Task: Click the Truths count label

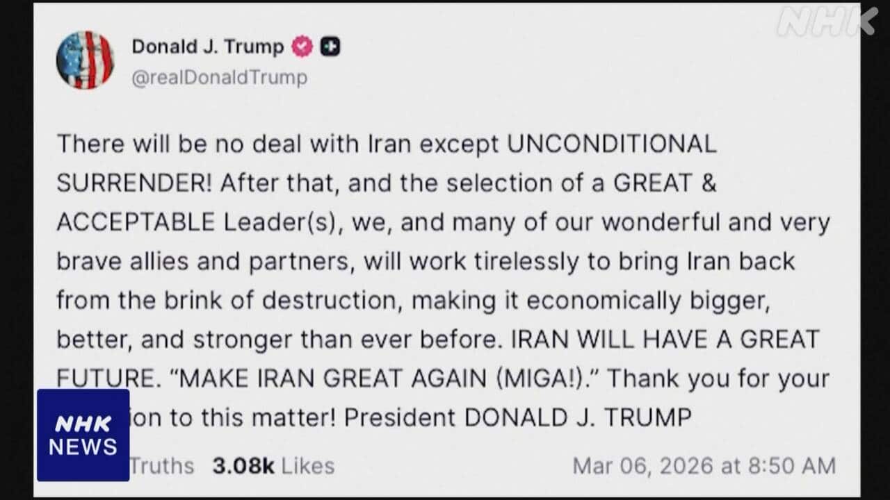Action: 162,465
